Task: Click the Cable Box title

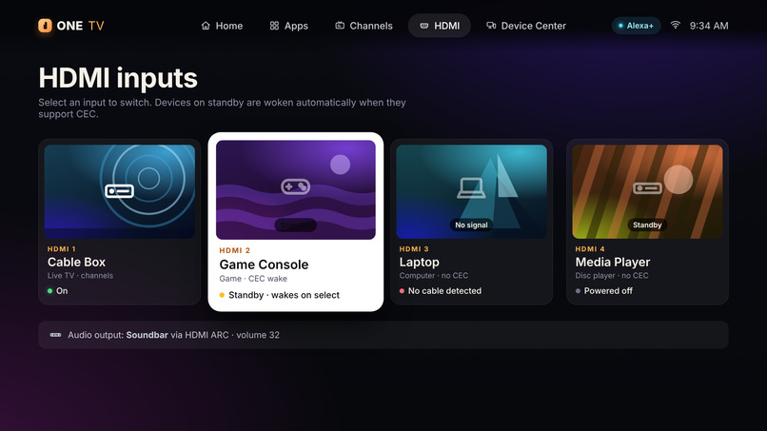Action: 76,263
